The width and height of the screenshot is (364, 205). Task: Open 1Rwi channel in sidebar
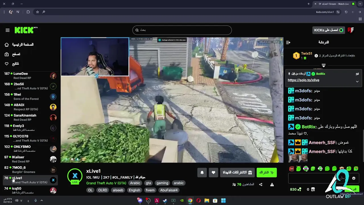[30, 97]
